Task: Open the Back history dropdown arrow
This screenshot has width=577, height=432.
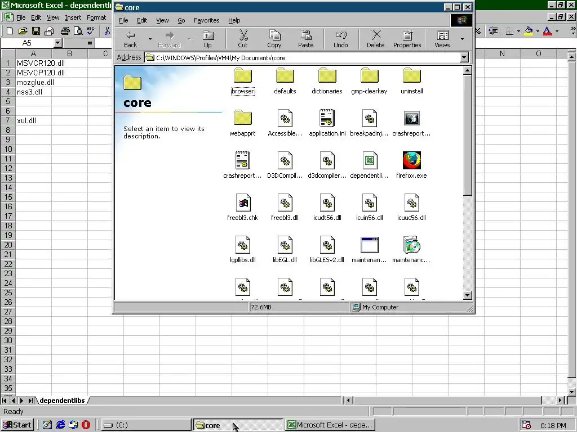Action: pos(150,39)
